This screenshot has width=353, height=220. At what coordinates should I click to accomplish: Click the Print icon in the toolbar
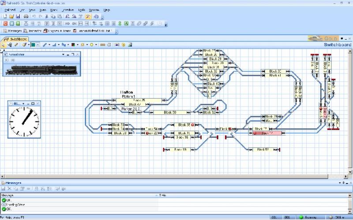(26, 16)
